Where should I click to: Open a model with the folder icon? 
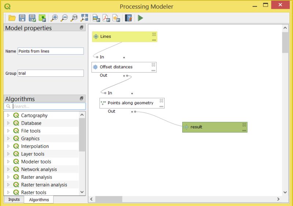coord(12,18)
